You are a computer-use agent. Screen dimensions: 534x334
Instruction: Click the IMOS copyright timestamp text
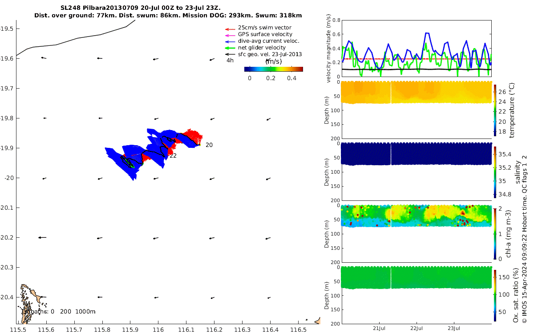point(525,240)
